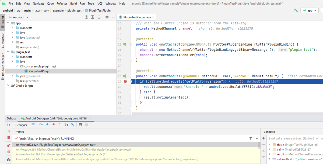Run to cursor in debugger
The height and width of the screenshot is (164, 323).
point(73,125)
